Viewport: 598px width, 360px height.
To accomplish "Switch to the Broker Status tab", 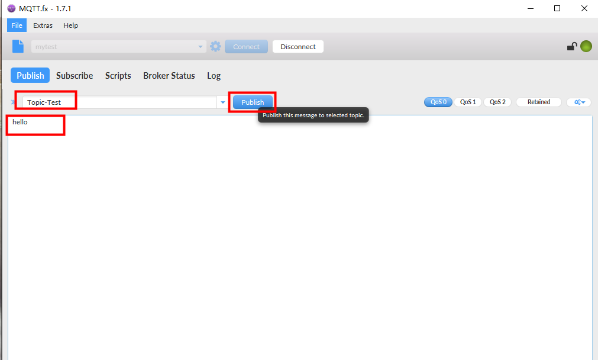I will click(169, 76).
